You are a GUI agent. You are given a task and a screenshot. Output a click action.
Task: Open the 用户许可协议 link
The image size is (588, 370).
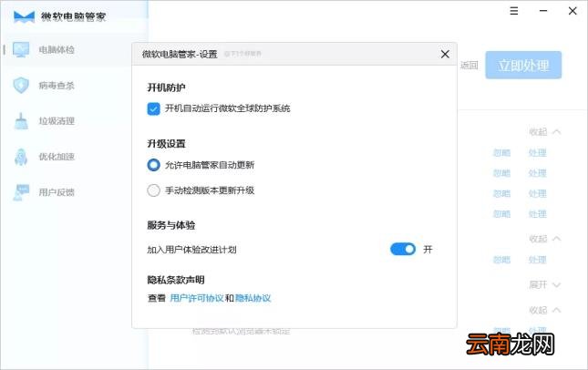coord(197,298)
